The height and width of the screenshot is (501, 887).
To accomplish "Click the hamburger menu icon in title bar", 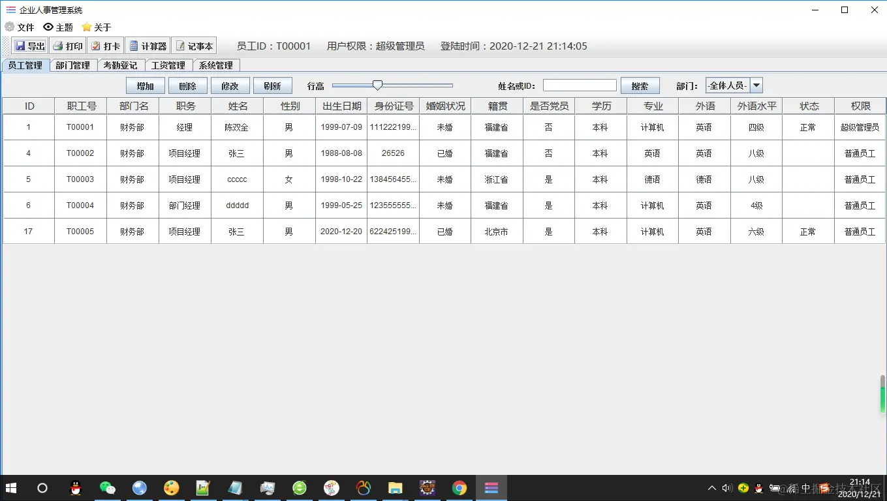I will coord(10,10).
